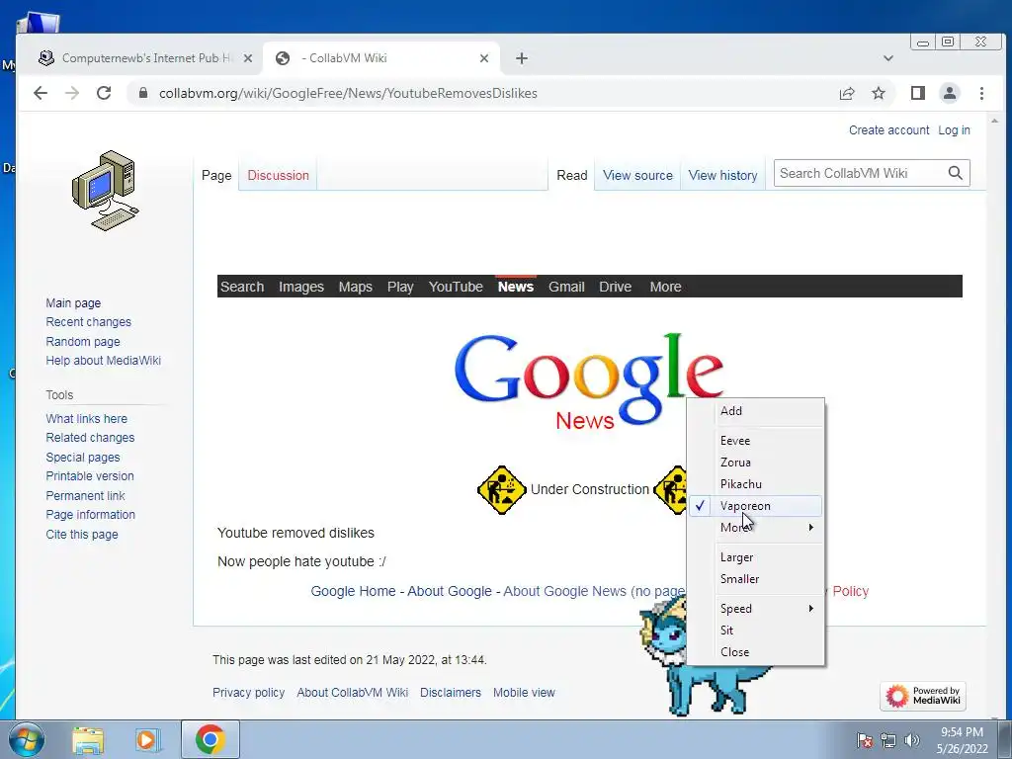Click the Create account link
The width and height of the screenshot is (1012, 759).
[x=888, y=129]
